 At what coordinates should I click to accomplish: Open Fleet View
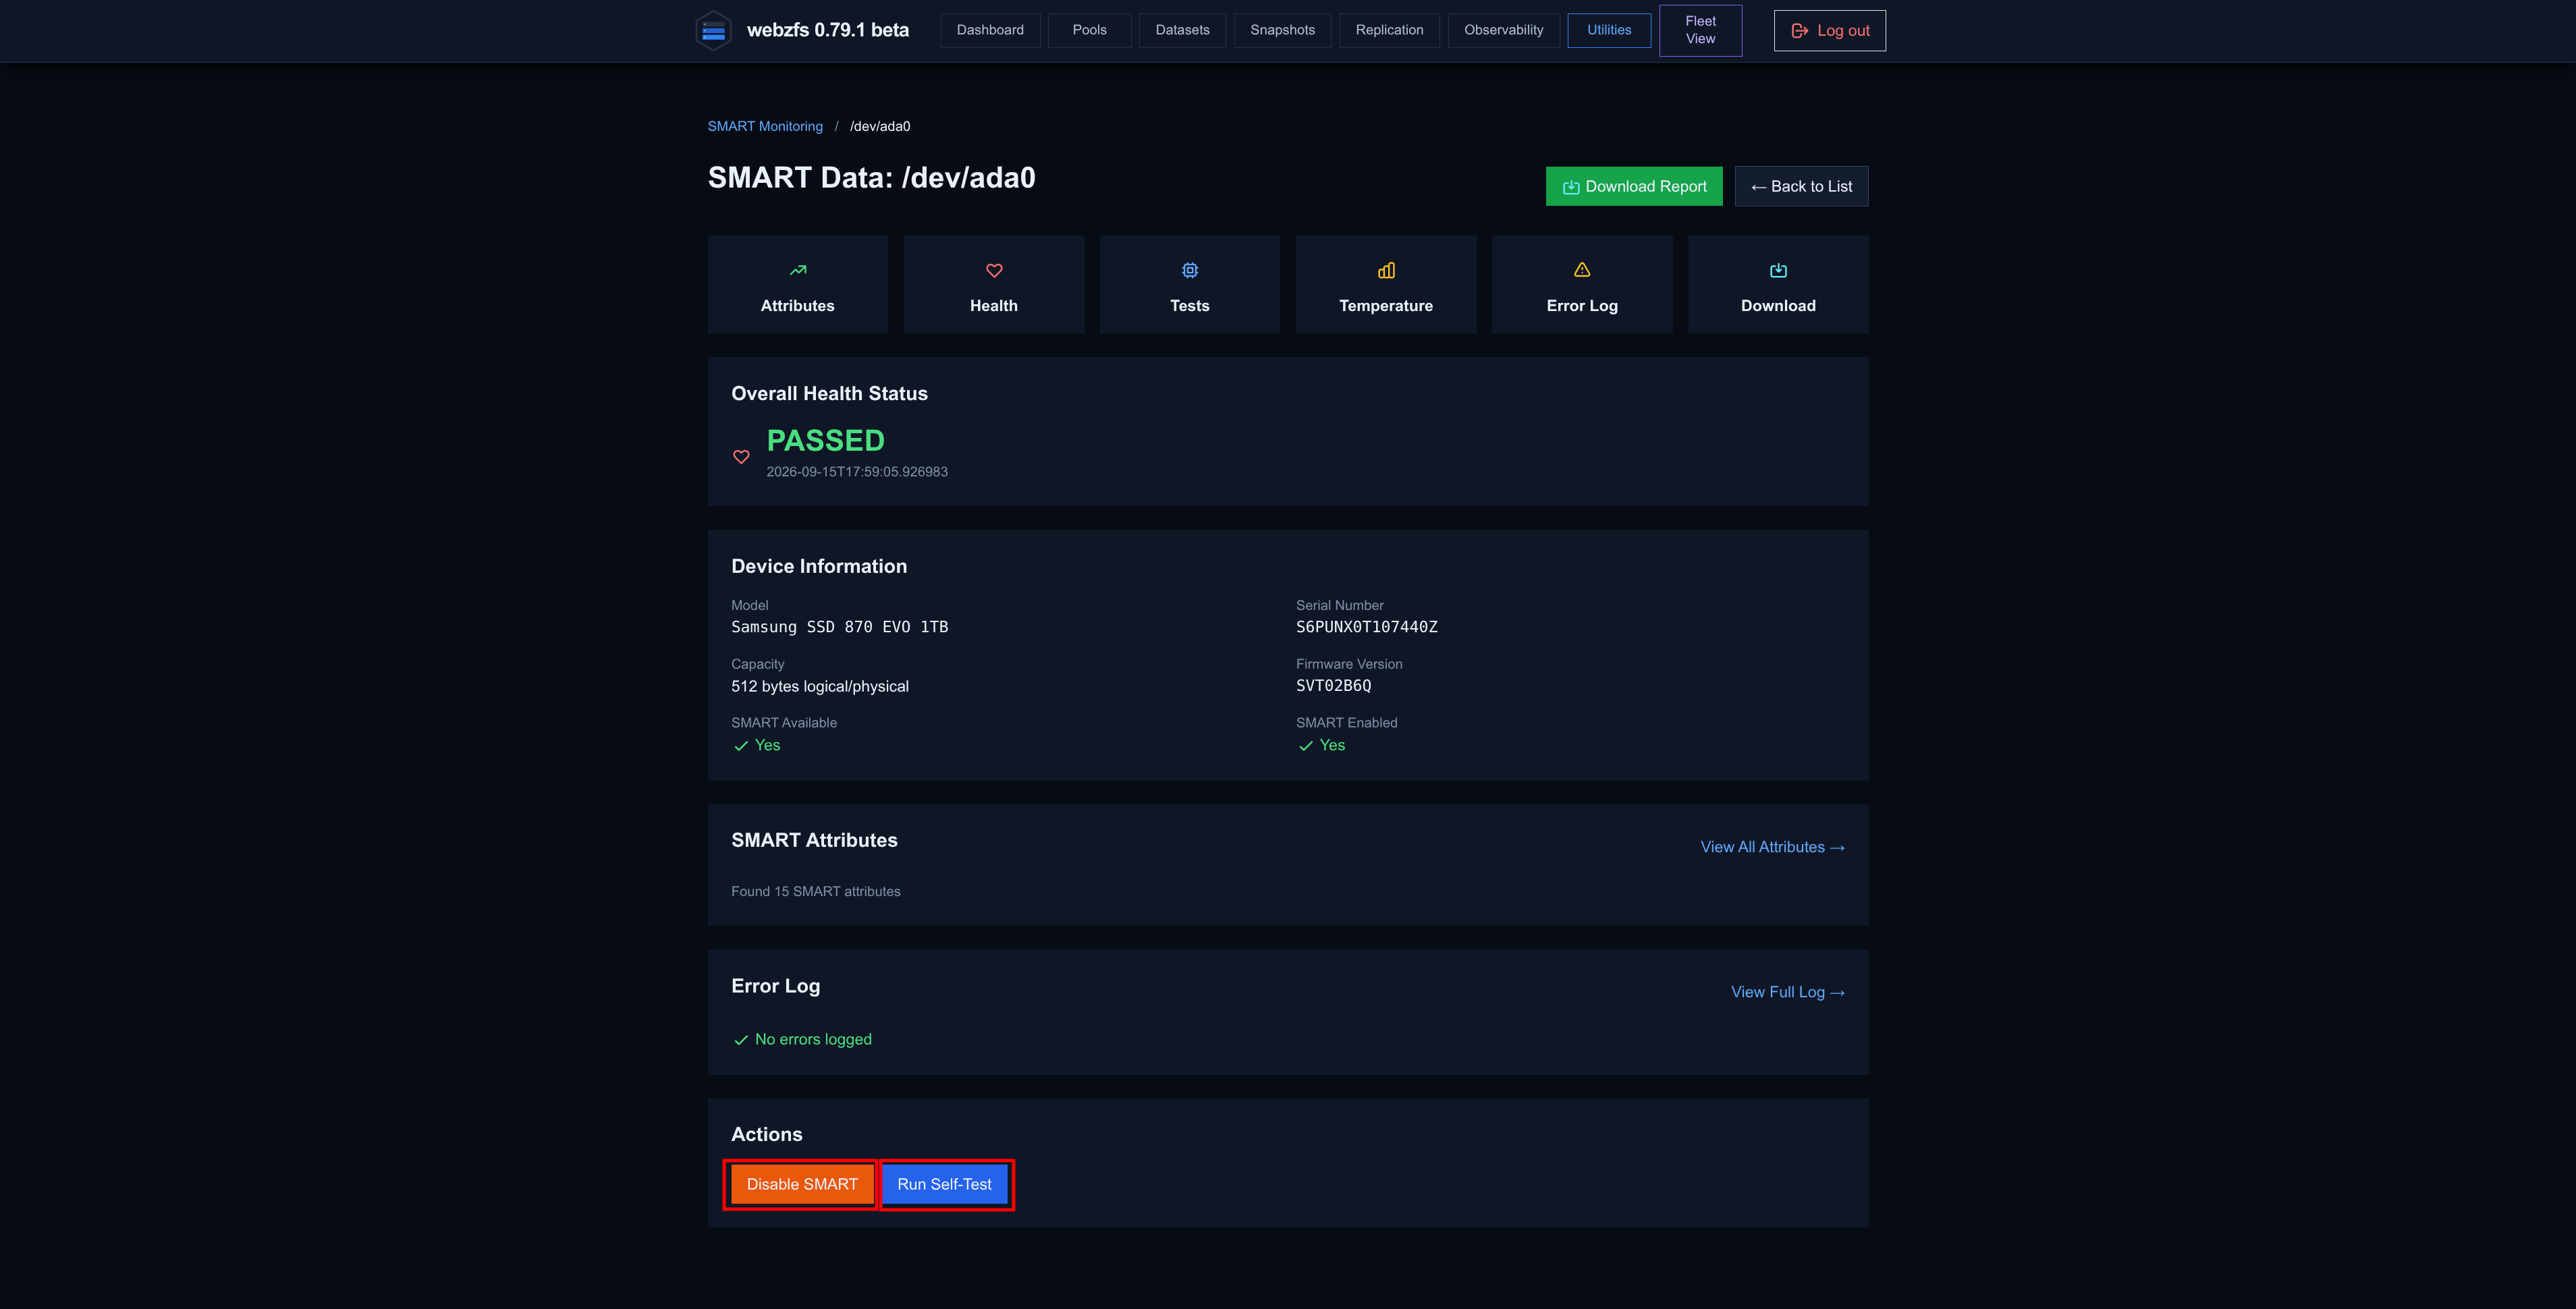tap(1700, 30)
